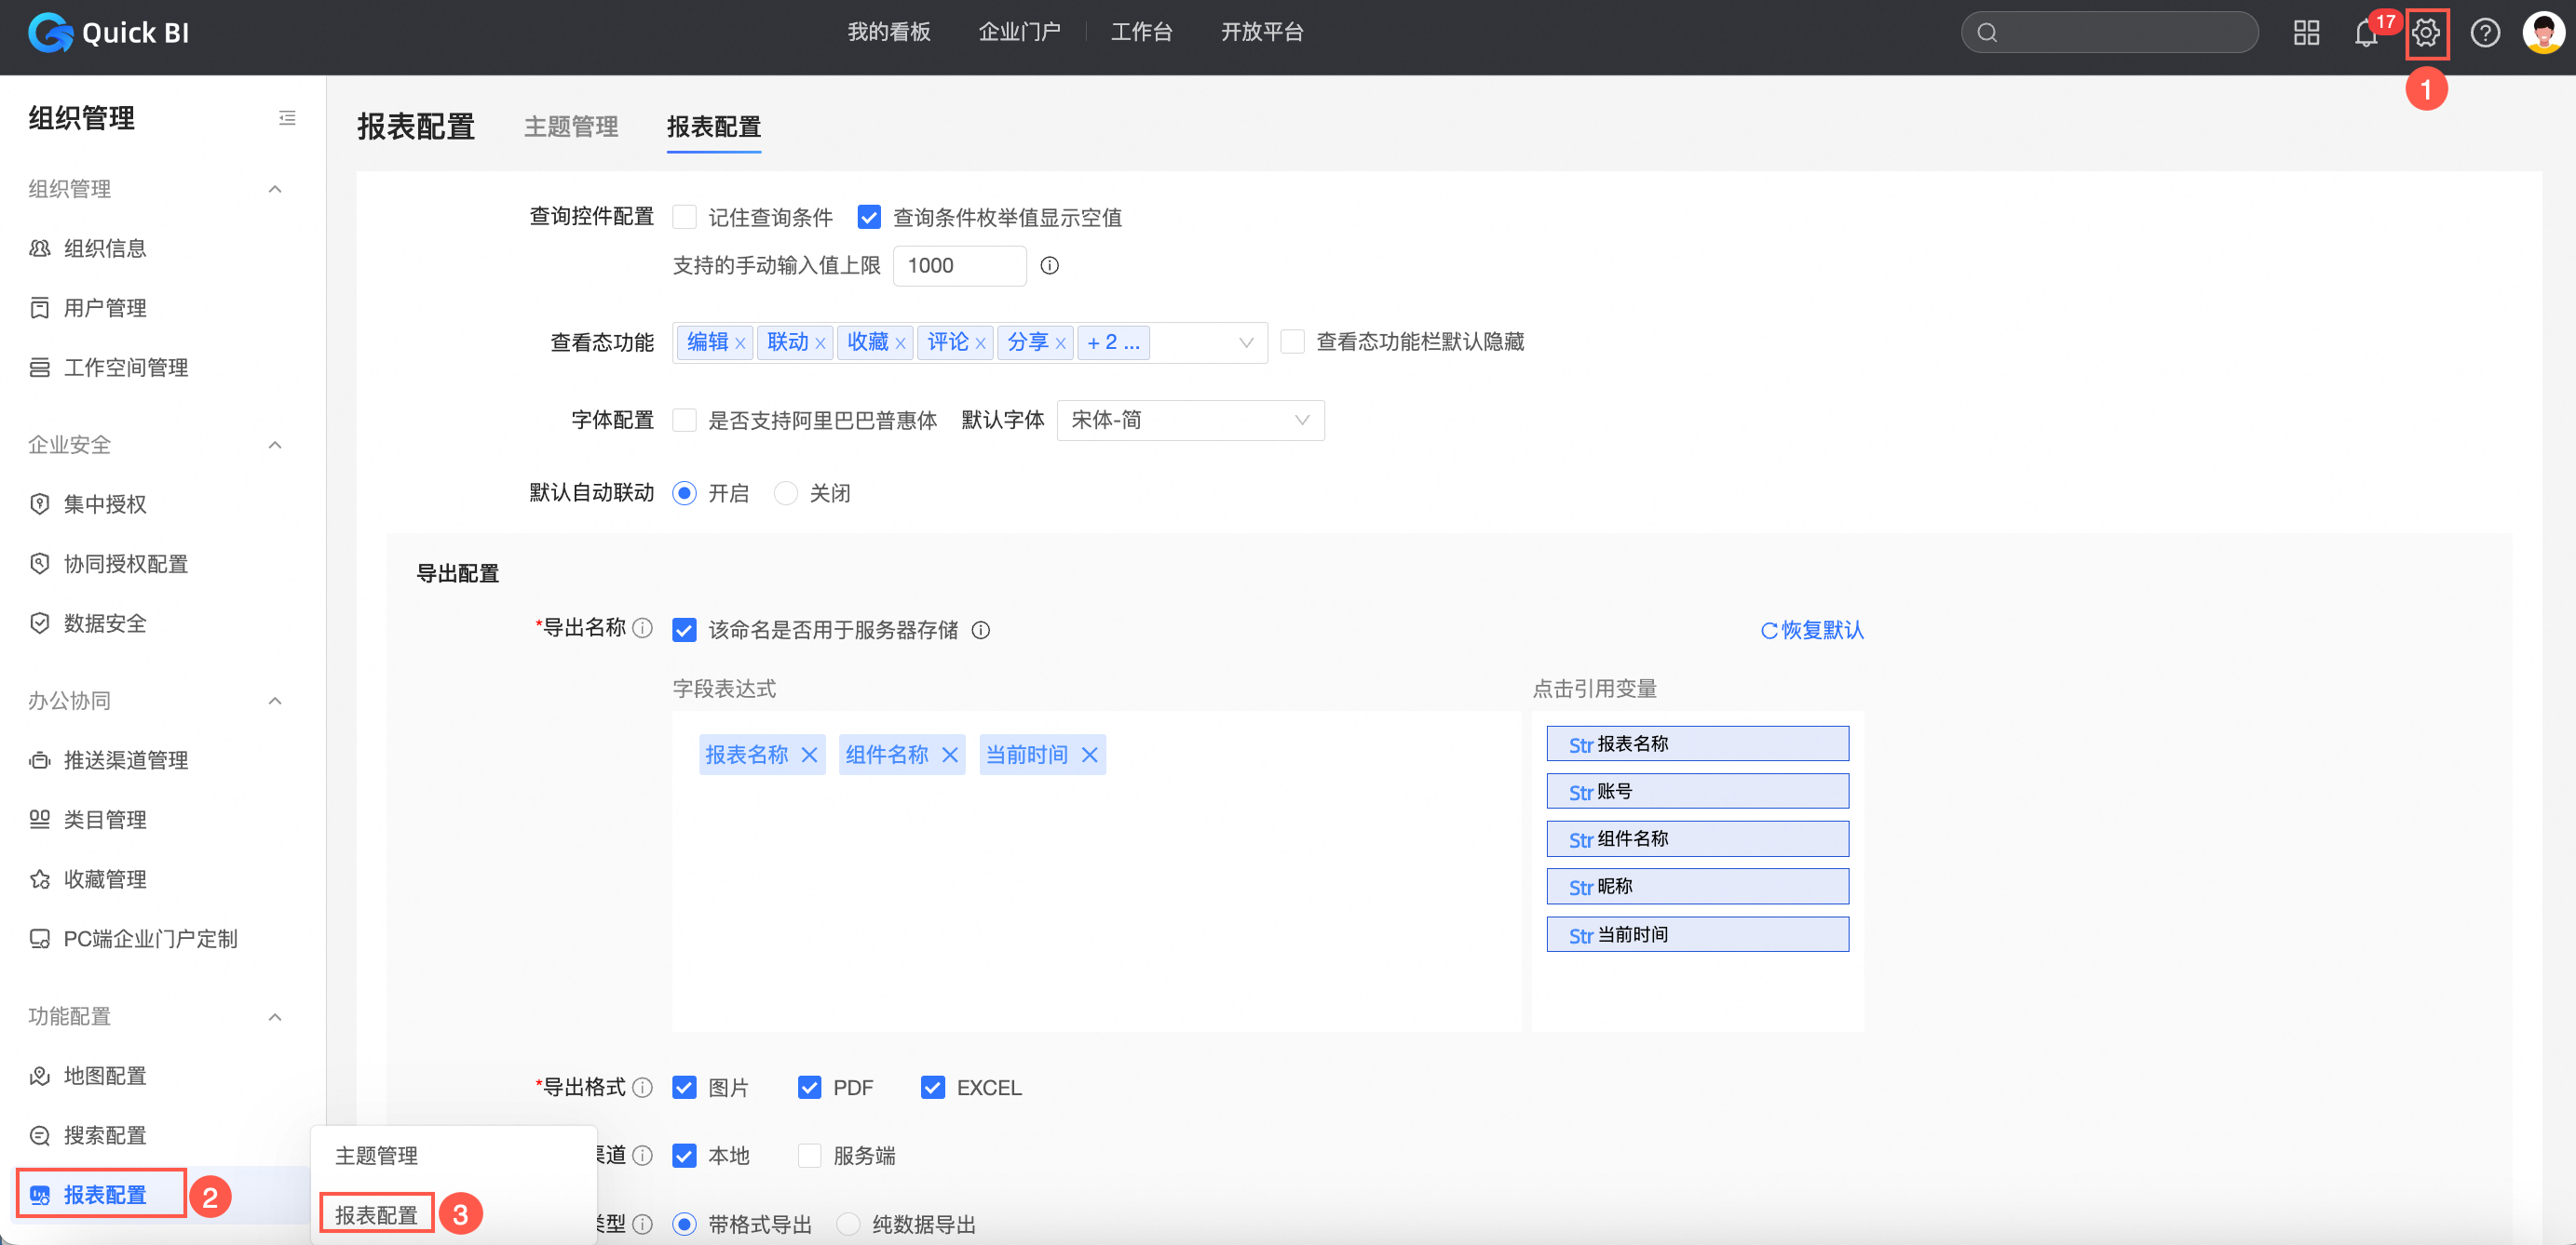Uncheck 查询条件枚举值显示空值
The image size is (2576, 1245).
pyautogui.click(x=869, y=218)
